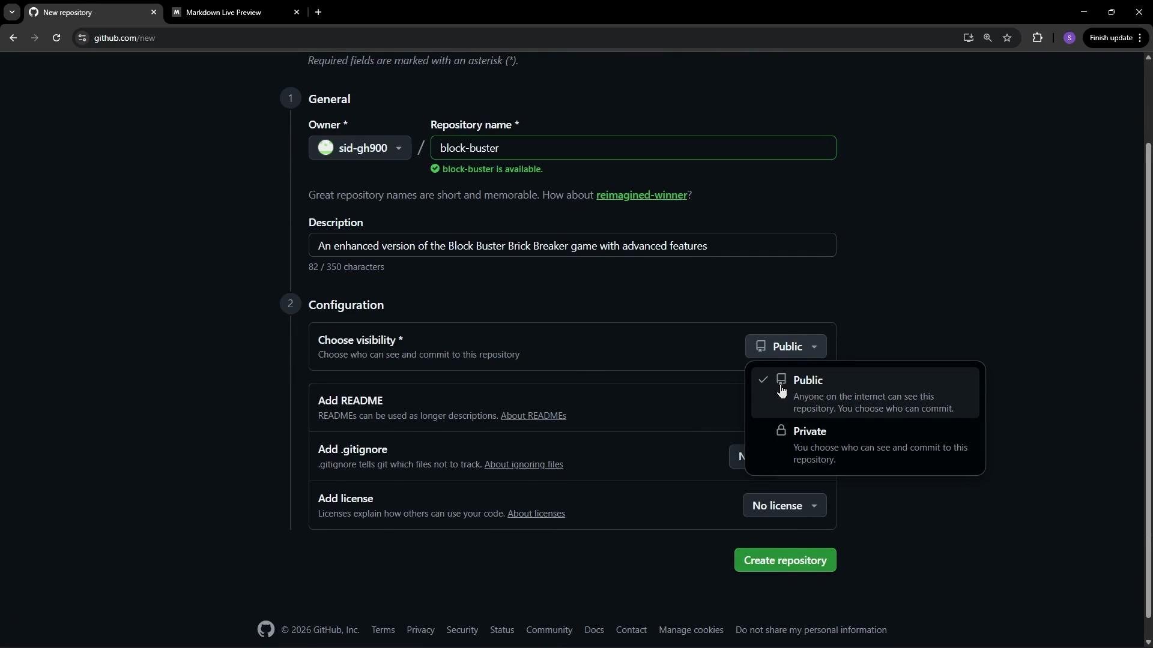Open the No license dropdown
The width and height of the screenshot is (1153, 648).
click(784, 506)
